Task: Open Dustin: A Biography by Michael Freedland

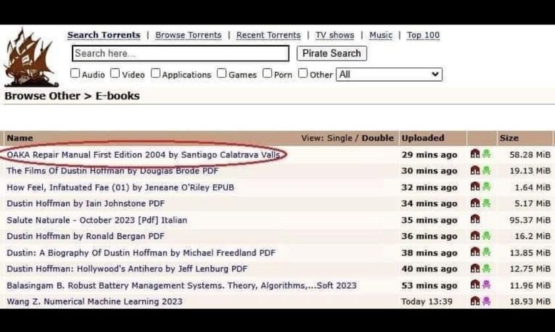Action: (141, 253)
